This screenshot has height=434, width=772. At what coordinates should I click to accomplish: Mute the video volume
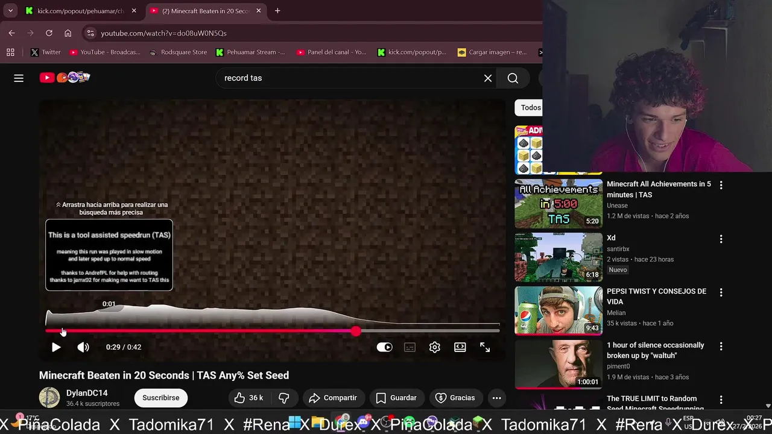[83, 347]
